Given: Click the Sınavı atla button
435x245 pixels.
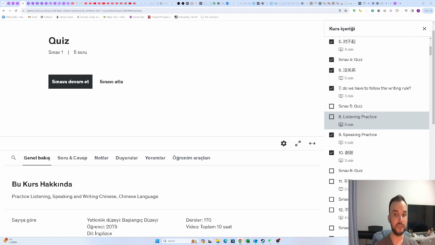Looking at the screenshot, I should (111, 82).
